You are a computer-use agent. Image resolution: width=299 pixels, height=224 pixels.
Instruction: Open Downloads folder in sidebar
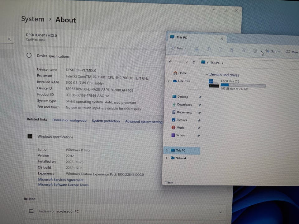pyautogui.click(x=182, y=105)
